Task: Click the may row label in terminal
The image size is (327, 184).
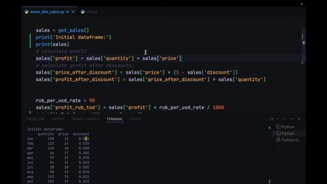Action: (x=30, y=158)
